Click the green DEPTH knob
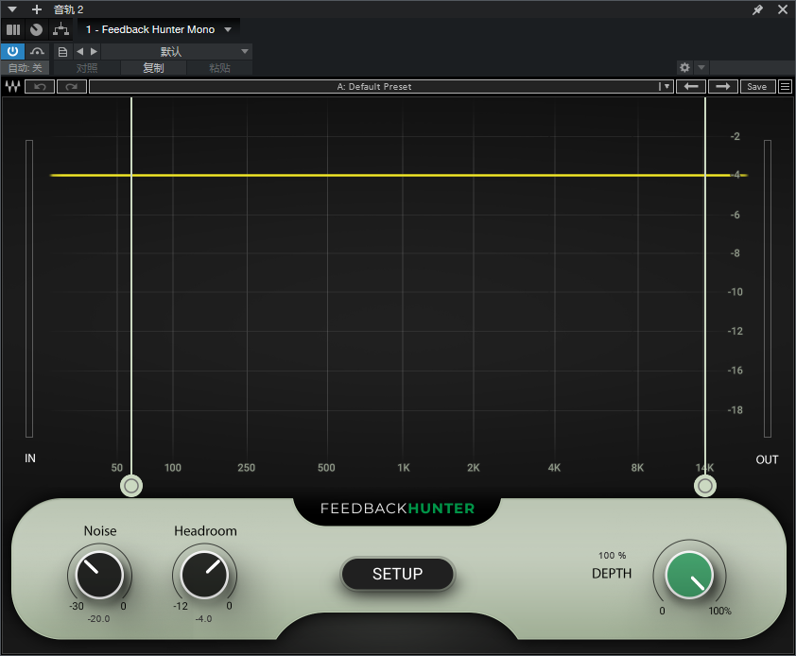Image resolution: width=796 pixels, height=656 pixels. [x=689, y=575]
